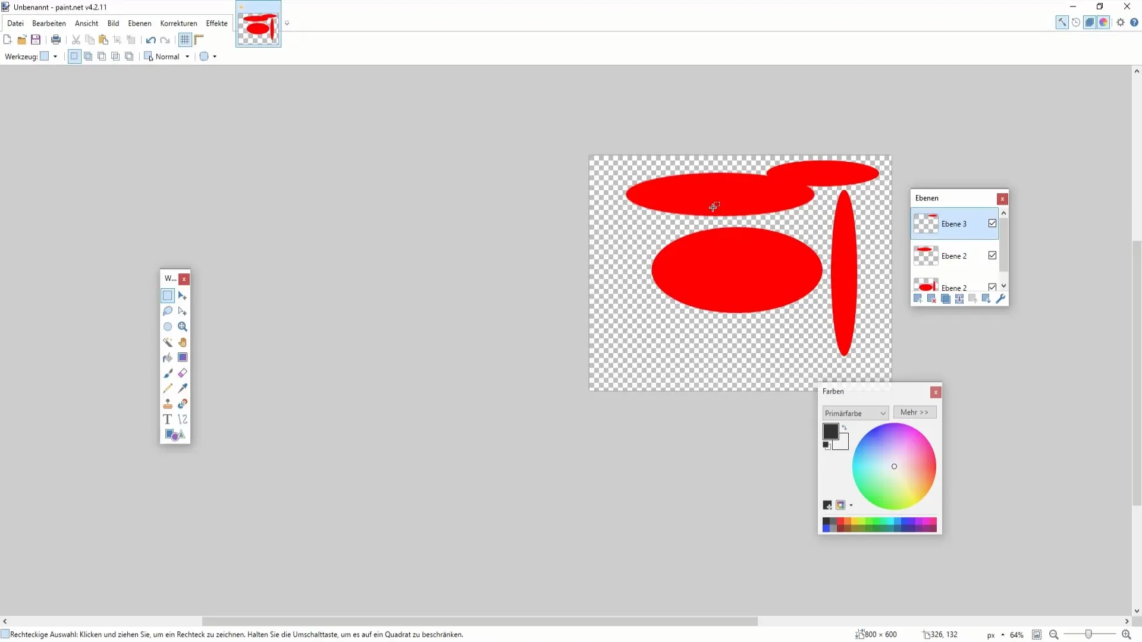Open the Werkzeug tool chooser dropdown
Image resolution: width=1142 pixels, height=642 pixels.
[49, 56]
